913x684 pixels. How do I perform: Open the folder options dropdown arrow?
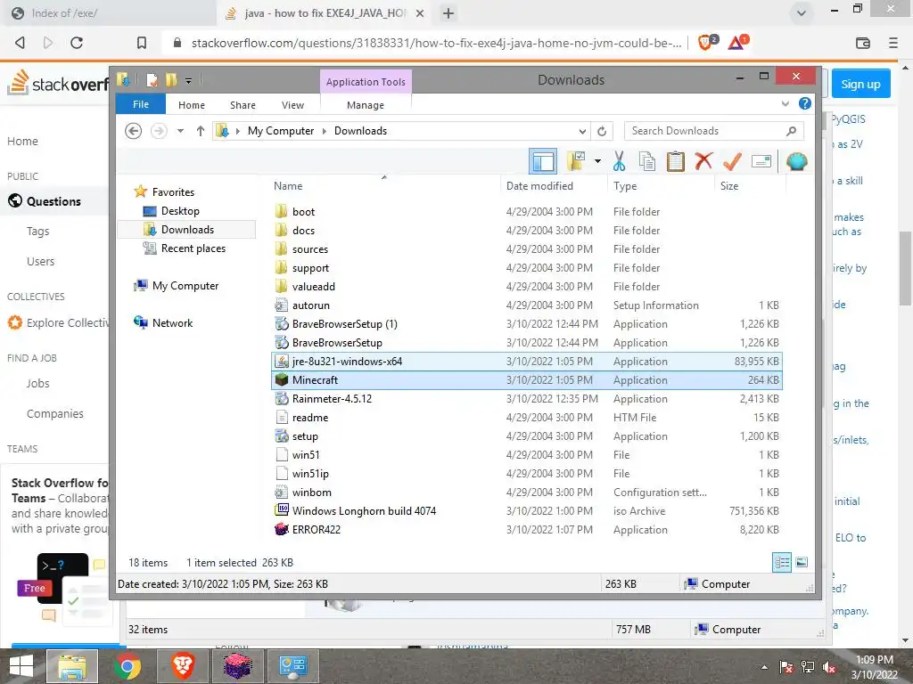(x=597, y=161)
